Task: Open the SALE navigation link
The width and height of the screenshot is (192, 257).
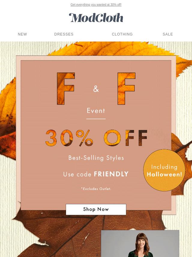Action: click(x=168, y=34)
